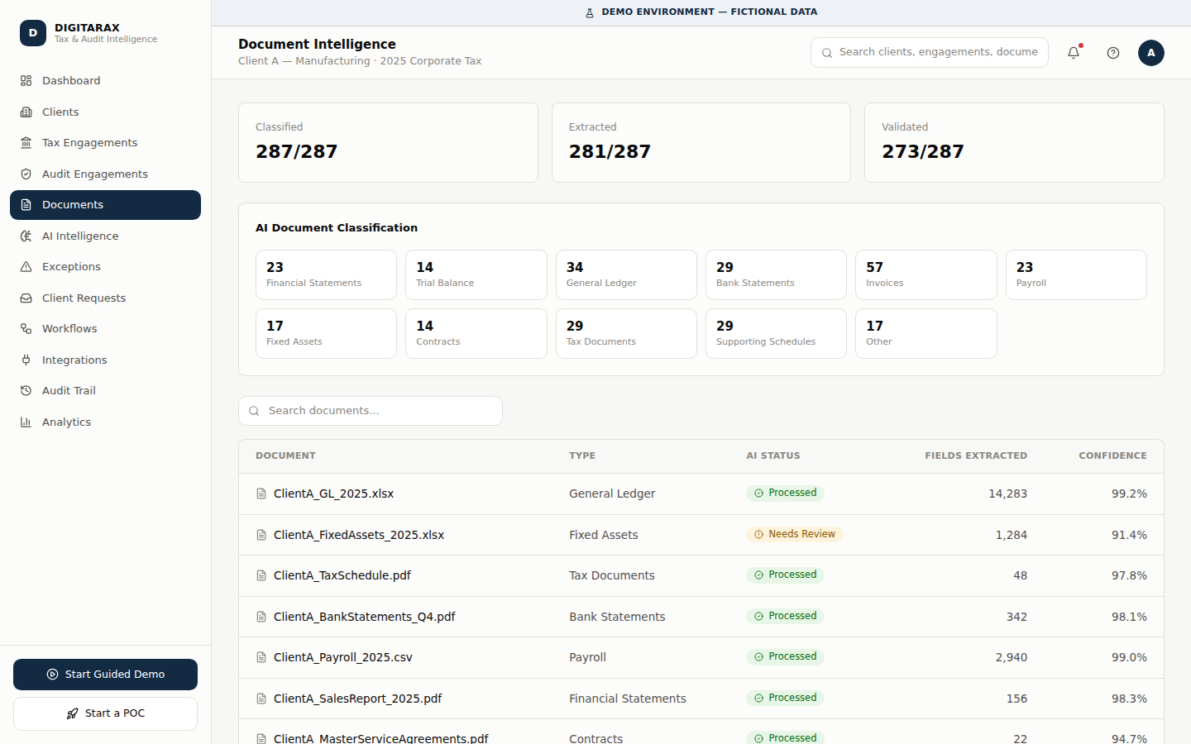The width and height of the screenshot is (1191, 744).
Task: Open help via the question mark icon
Action: point(1113,53)
